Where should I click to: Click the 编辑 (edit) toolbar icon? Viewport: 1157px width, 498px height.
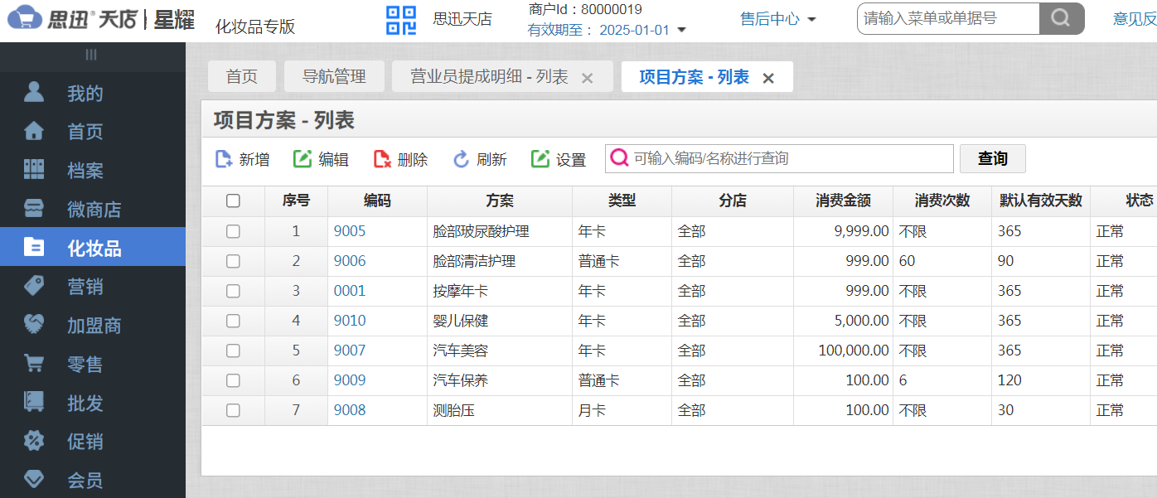coord(301,159)
